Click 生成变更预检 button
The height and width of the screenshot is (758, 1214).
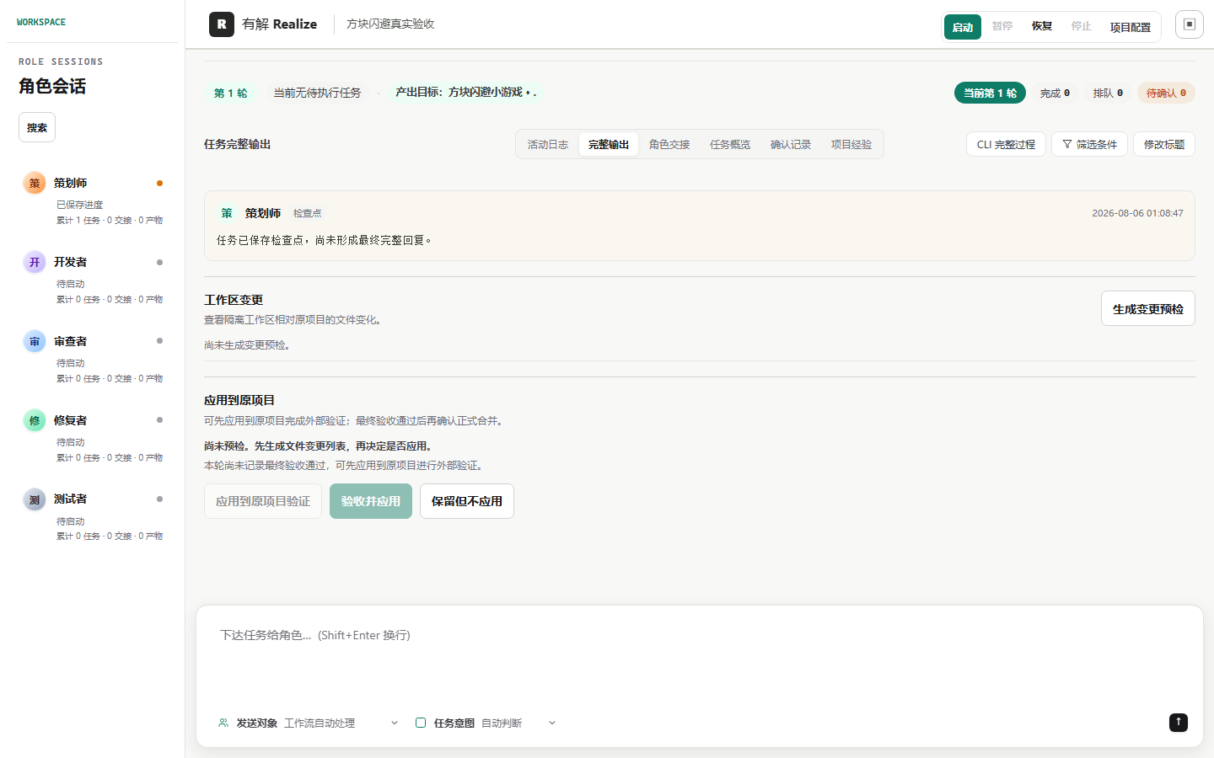coord(1148,308)
